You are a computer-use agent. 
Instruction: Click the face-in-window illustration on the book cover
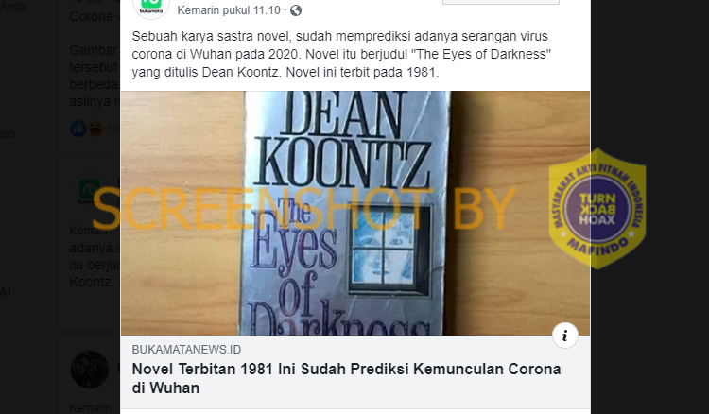point(384,249)
